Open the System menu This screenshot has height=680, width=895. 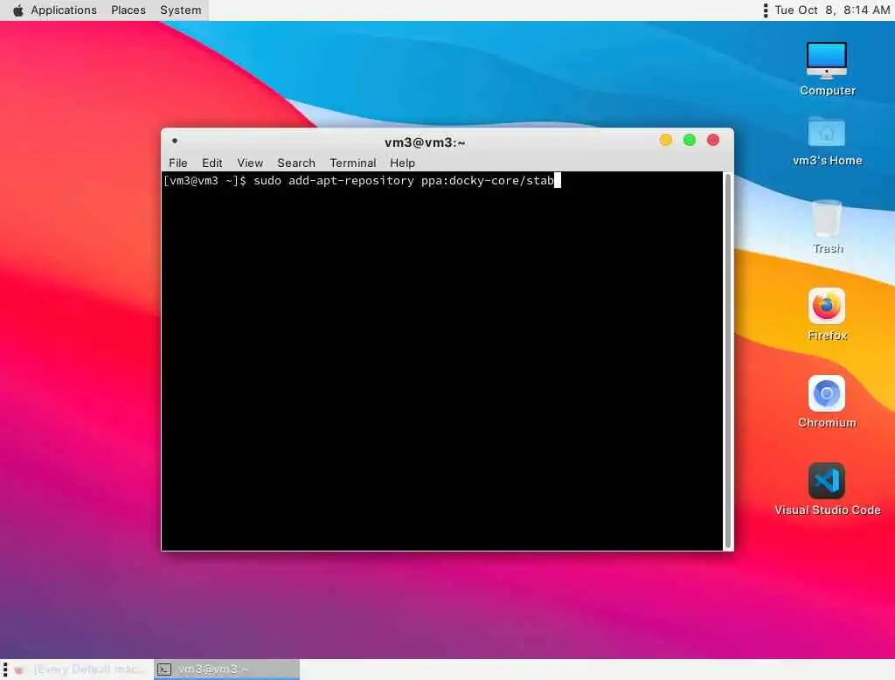click(180, 10)
